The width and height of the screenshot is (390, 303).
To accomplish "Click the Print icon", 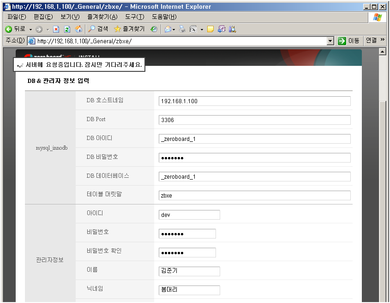I will (182, 29).
